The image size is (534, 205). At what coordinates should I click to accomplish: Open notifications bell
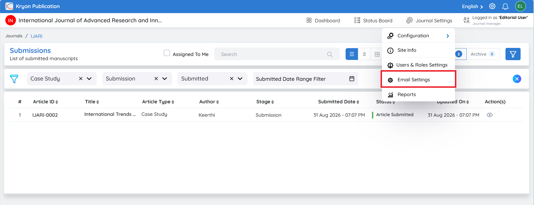click(505, 6)
